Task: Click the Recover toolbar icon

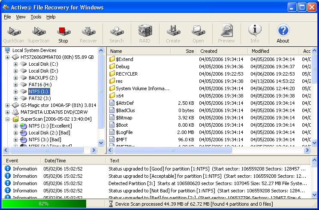Action: [x=88, y=33]
